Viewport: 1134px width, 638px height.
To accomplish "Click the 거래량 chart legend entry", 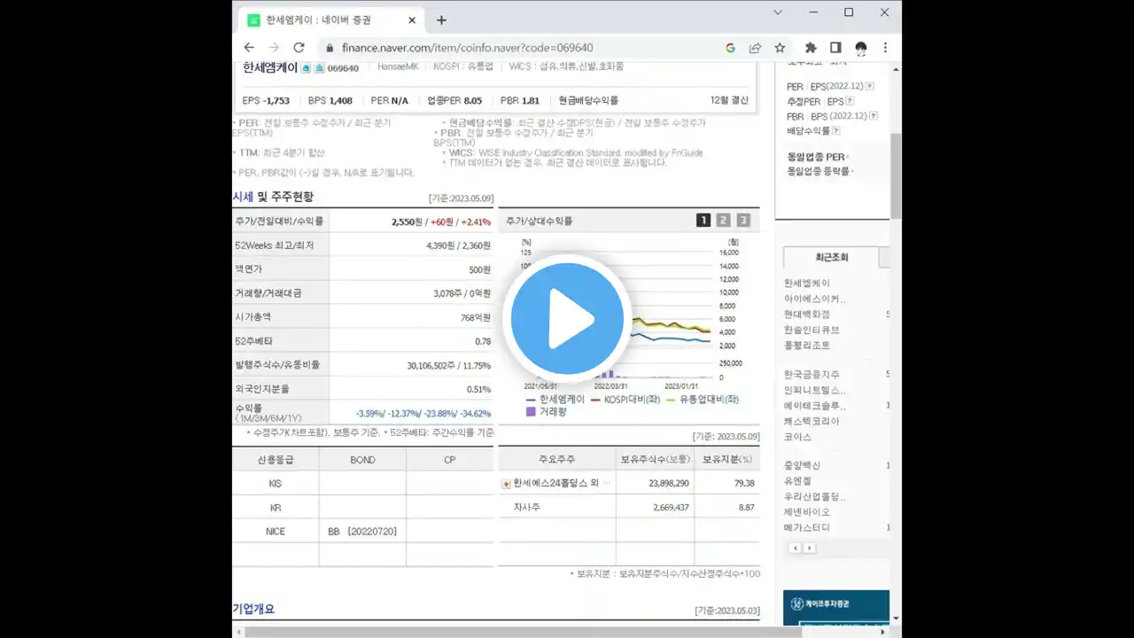I will coord(547,411).
